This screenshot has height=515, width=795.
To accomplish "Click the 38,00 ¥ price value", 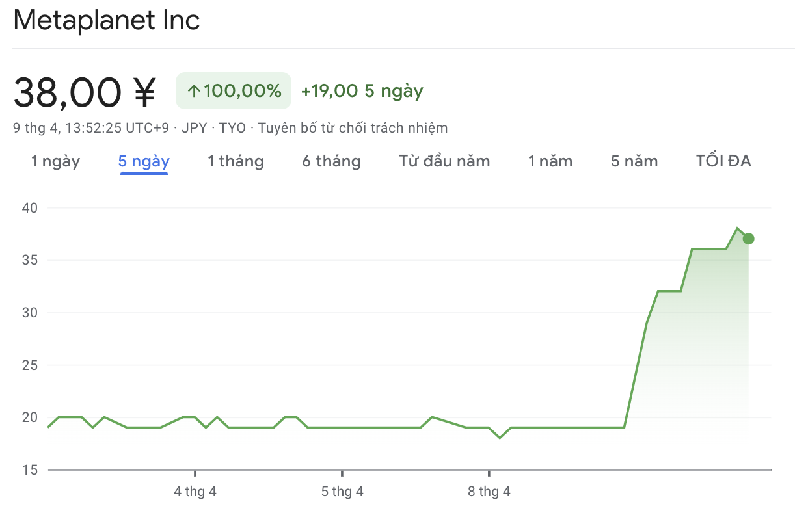I will pos(85,92).
